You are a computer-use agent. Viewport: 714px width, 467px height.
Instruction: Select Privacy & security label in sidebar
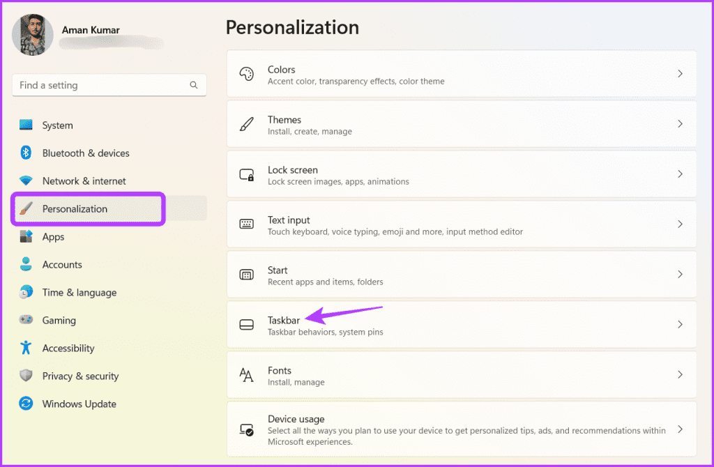tap(80, 376)
